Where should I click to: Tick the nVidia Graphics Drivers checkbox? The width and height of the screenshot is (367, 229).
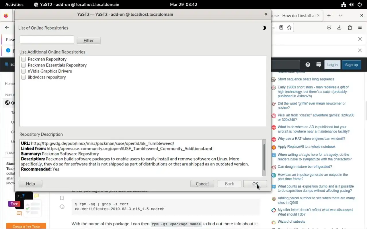[x=24, y=71]
